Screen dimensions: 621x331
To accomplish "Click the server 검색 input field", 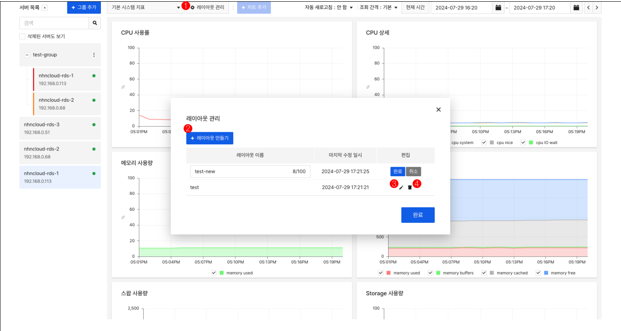I will (x=54, y=23).
